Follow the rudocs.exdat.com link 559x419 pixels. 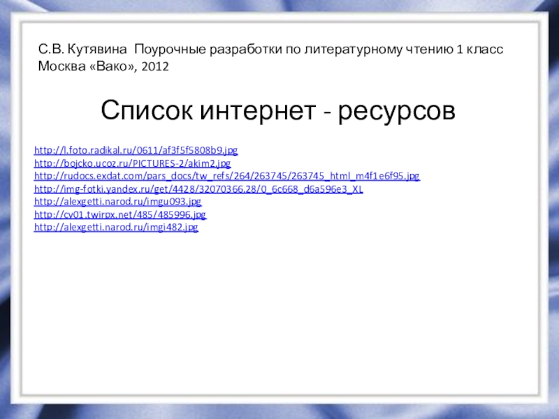point(226,176)
